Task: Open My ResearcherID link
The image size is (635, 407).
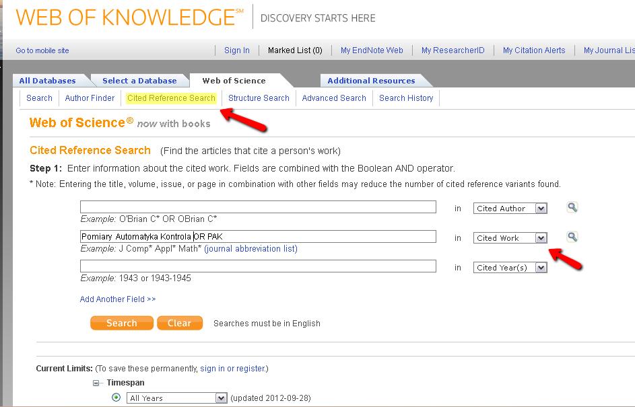Action: pyautogui.click(x=453, y=50)
